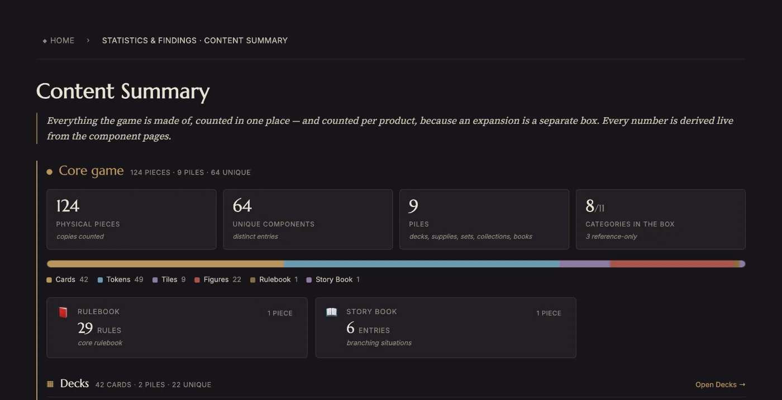
Task: Open the Rulebook 29 Rules card
Action: (x=177, y=327)
